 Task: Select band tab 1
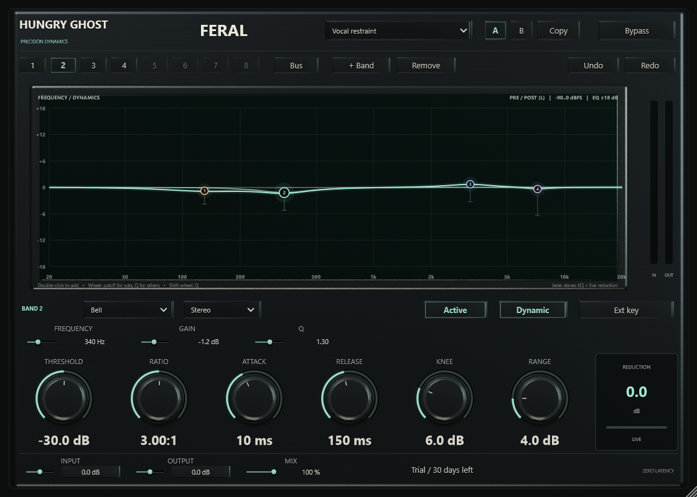tap(32, 65)
